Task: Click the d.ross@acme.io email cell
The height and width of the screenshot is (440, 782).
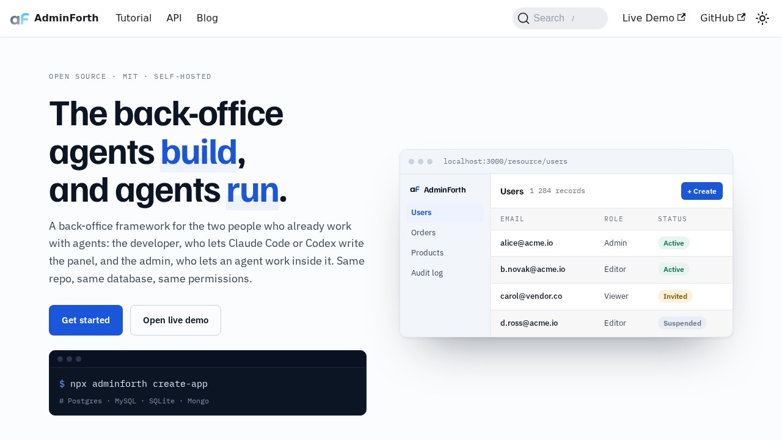Action: 529,323
